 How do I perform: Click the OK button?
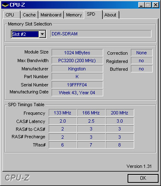click(x=143, y=178)
